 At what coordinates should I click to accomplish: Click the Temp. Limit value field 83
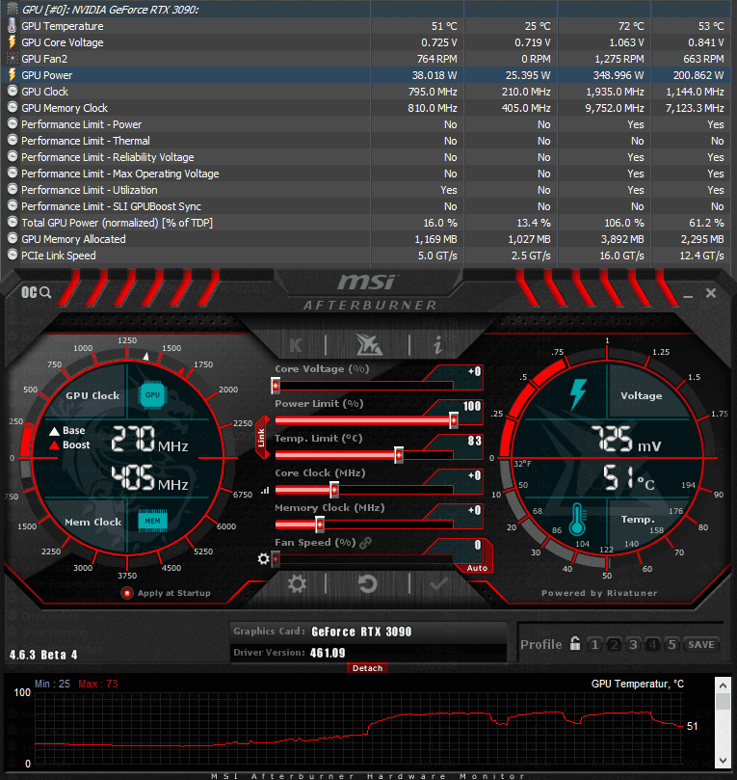point(474,441)
